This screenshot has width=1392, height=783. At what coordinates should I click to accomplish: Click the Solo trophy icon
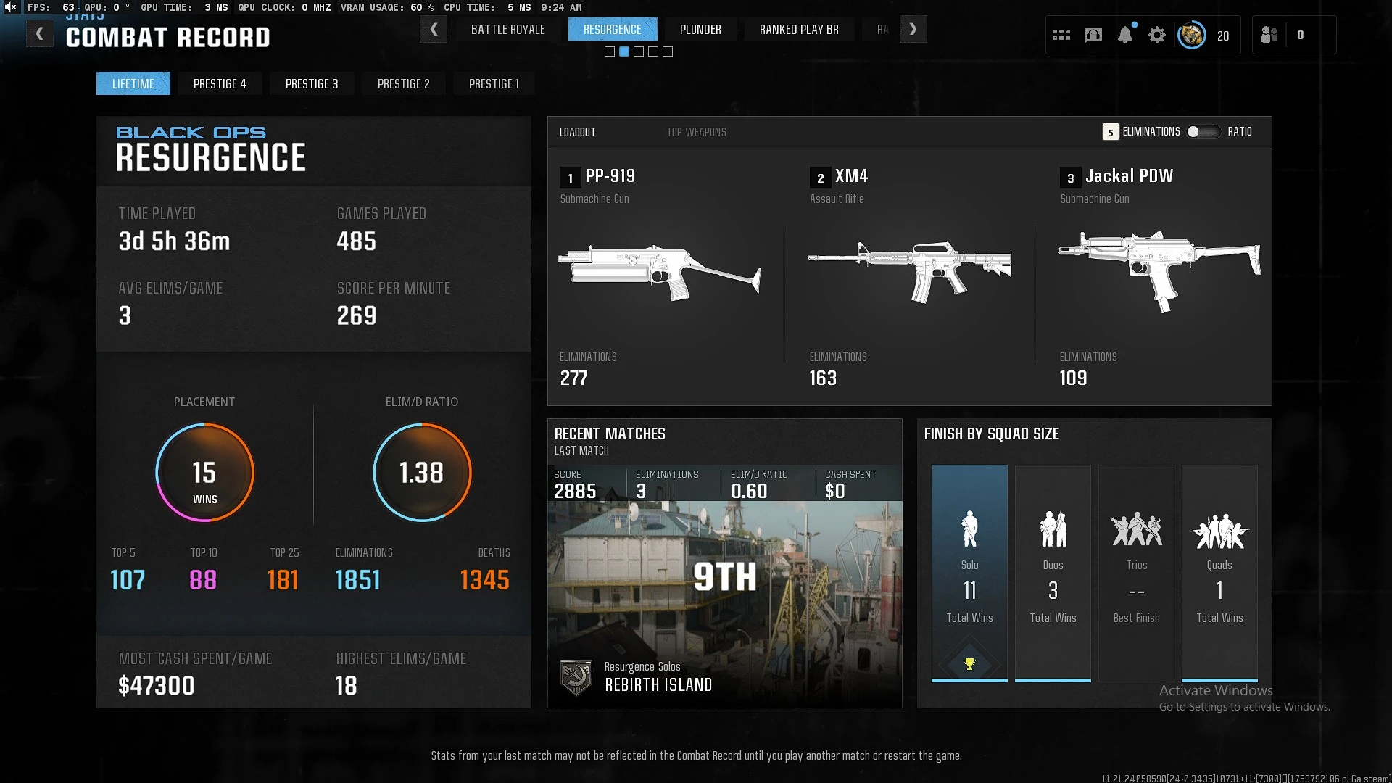[x=969, y=663]
